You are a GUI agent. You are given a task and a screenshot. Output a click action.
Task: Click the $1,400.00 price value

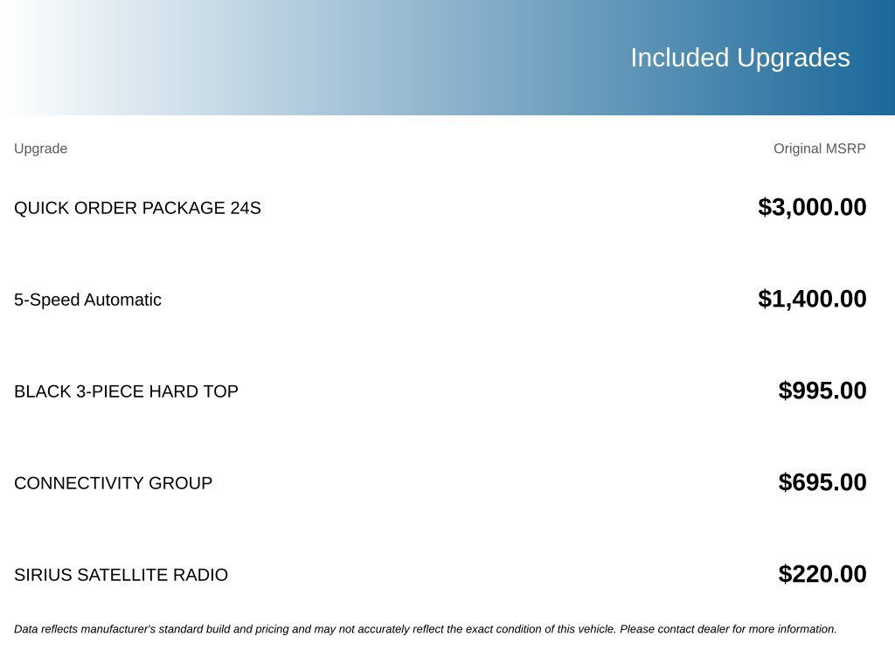pyautogui.click(x=812, y=299)
